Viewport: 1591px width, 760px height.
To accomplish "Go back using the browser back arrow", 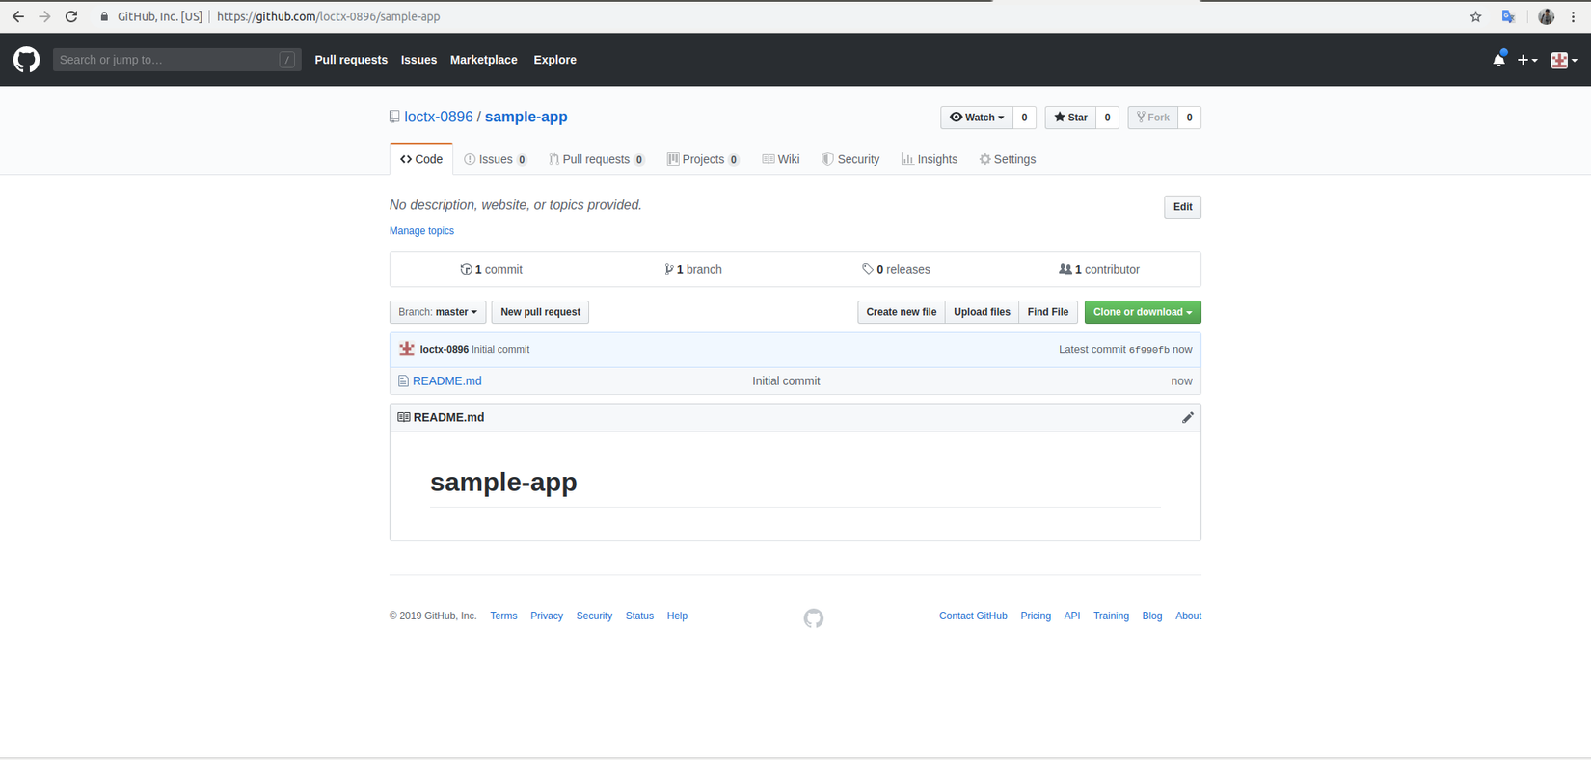I will point(18,16).
